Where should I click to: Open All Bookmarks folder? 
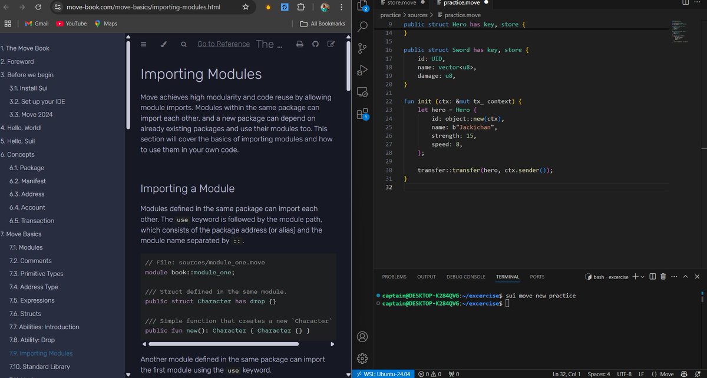pyautogui.click(x=322, y=24)
